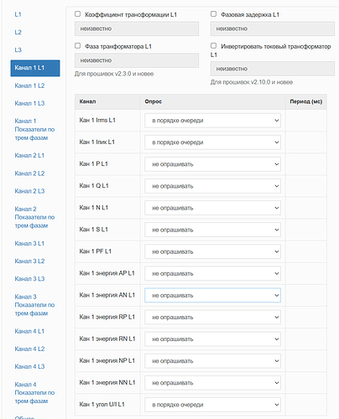This screenshot has height=419, width=339.
Task: Select Канал 2 L1 in sidebar
Action: pyautogui.click(x=29, y=155)
